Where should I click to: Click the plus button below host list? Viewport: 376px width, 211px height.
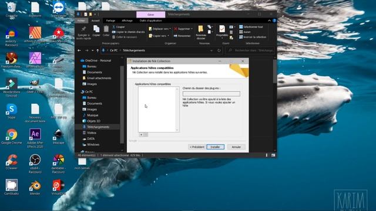[141, 135]
